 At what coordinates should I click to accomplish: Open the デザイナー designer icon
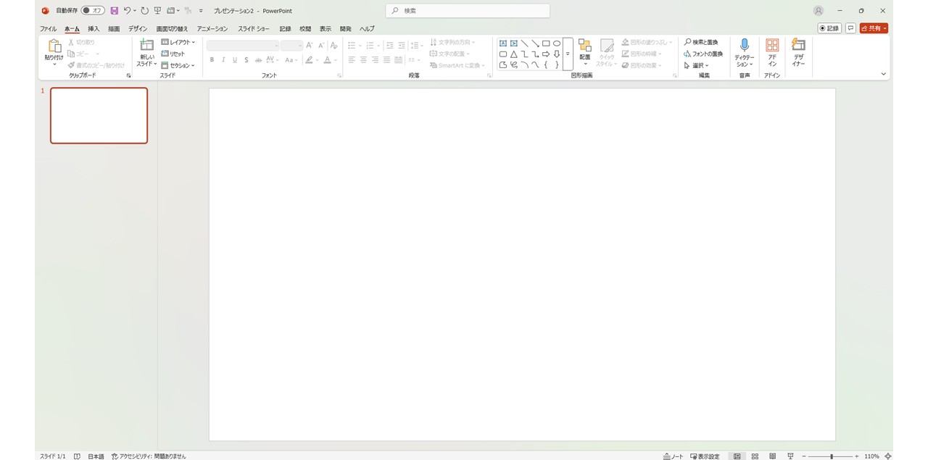click(x=798, y=45)
